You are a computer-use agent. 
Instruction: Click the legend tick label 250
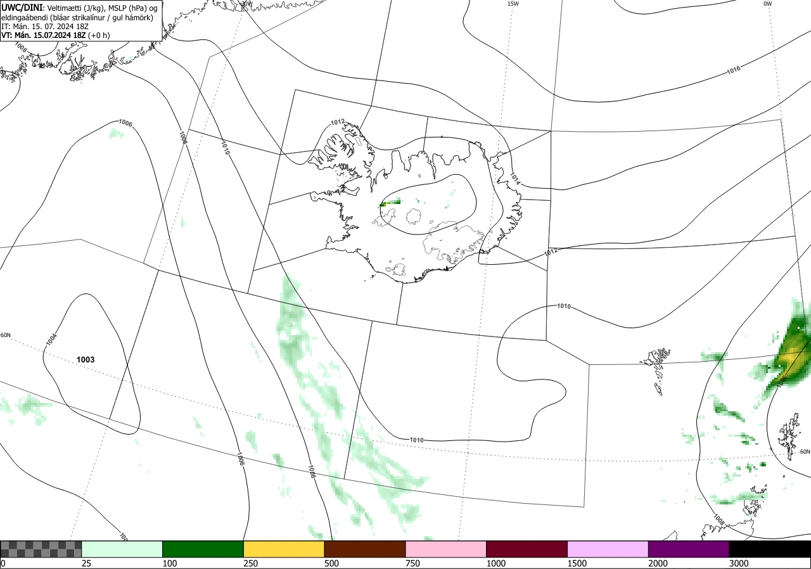pyautogui.click(x=250, y=563)
